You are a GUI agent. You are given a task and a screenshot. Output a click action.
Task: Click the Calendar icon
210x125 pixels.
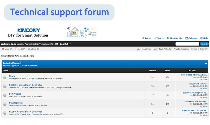click(186, 38)
